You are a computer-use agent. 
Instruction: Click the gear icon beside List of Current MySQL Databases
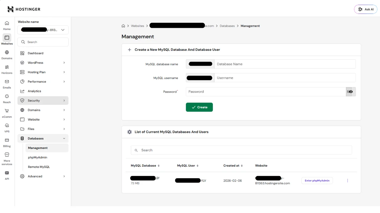click(x=129, y=132)
